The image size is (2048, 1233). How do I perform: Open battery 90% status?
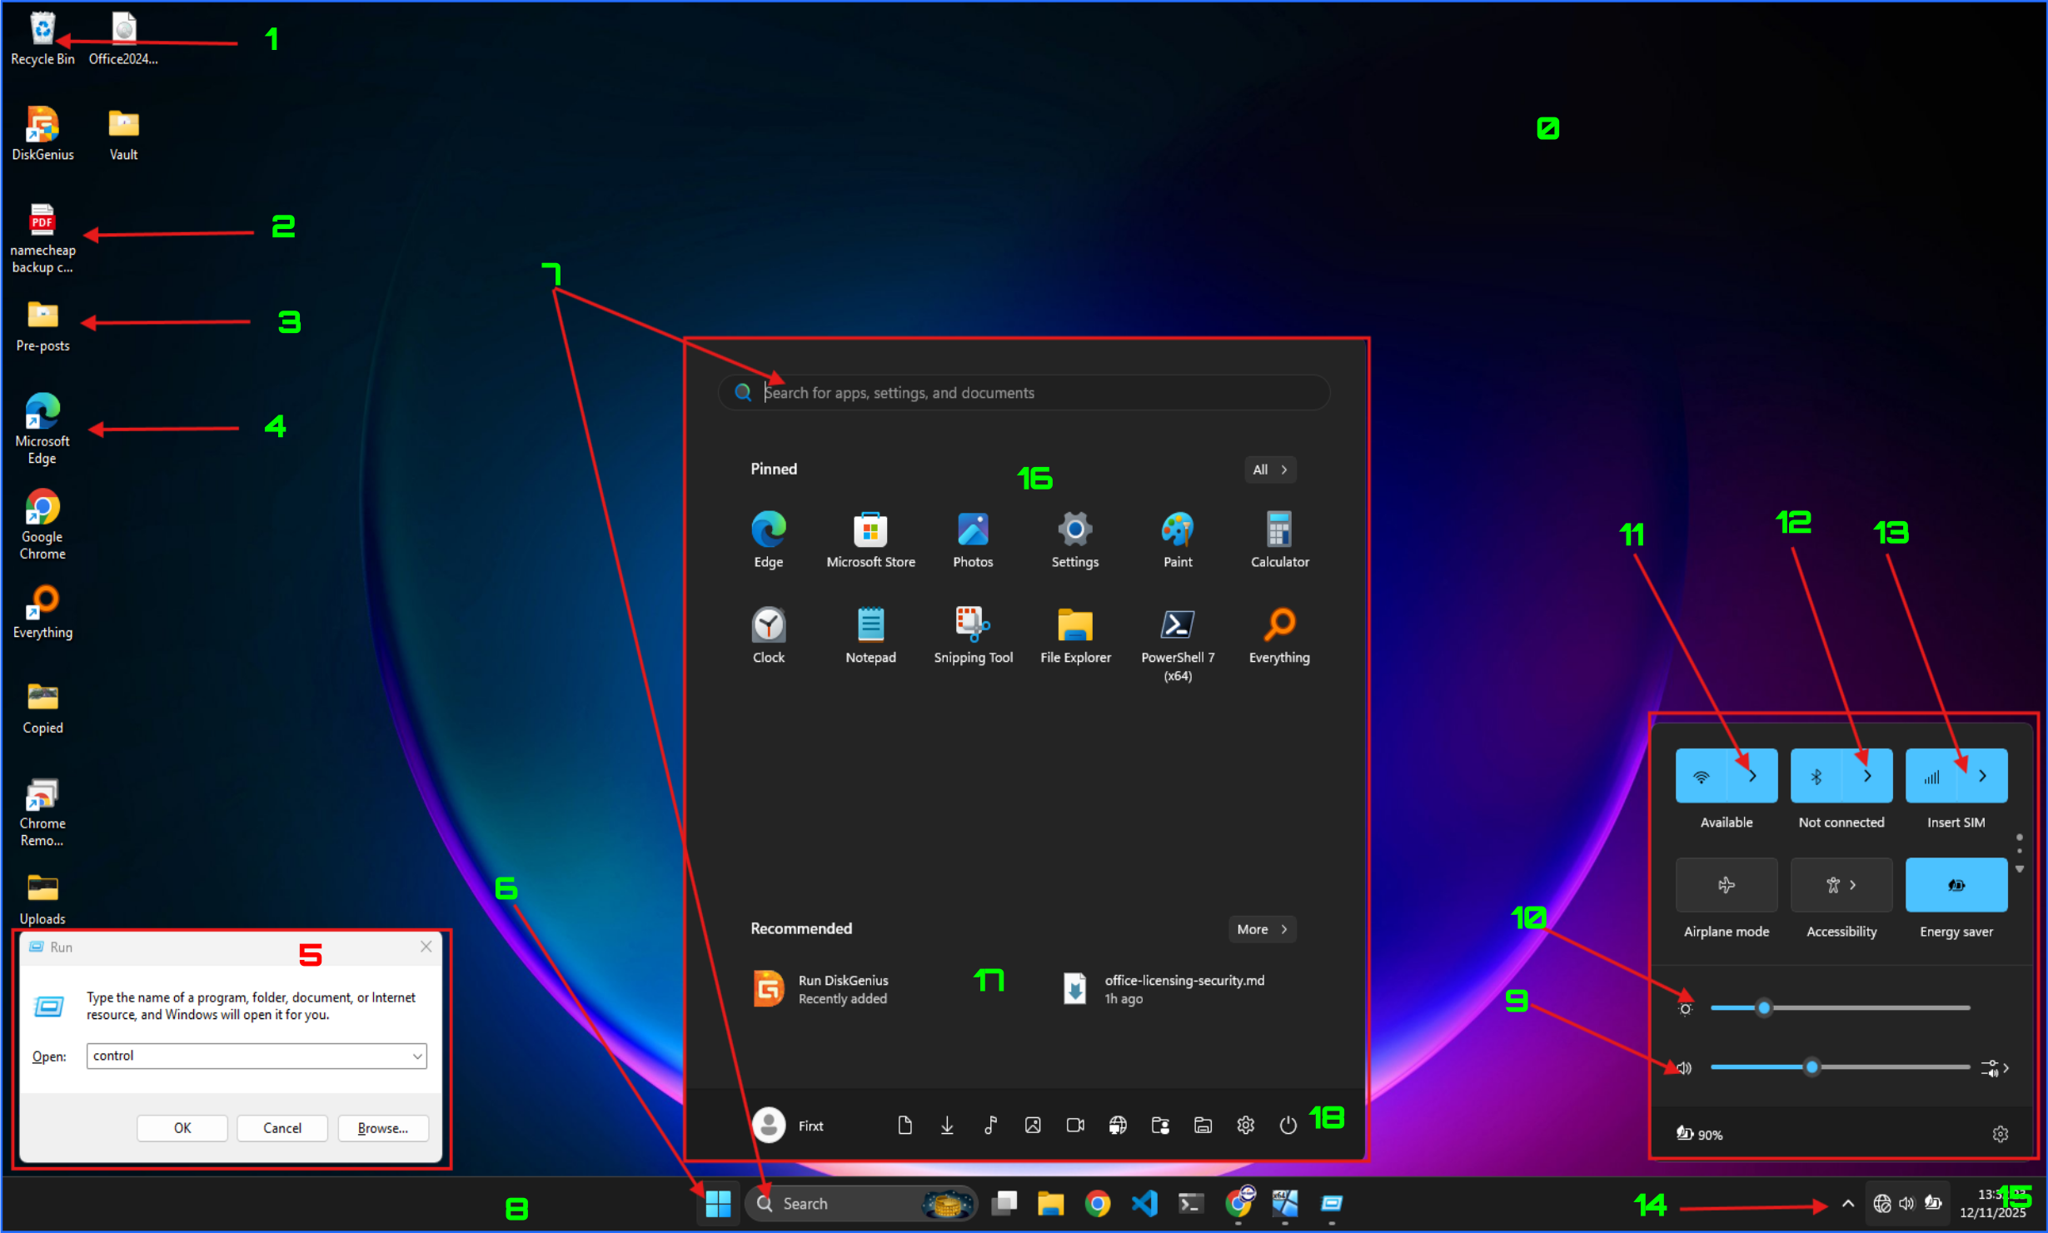click(1699, 1134)
